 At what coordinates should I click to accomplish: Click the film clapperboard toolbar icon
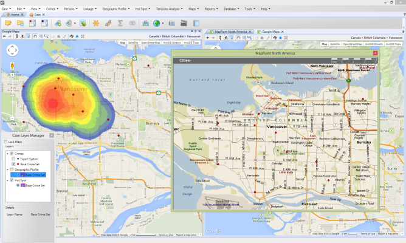pos(185,23)
